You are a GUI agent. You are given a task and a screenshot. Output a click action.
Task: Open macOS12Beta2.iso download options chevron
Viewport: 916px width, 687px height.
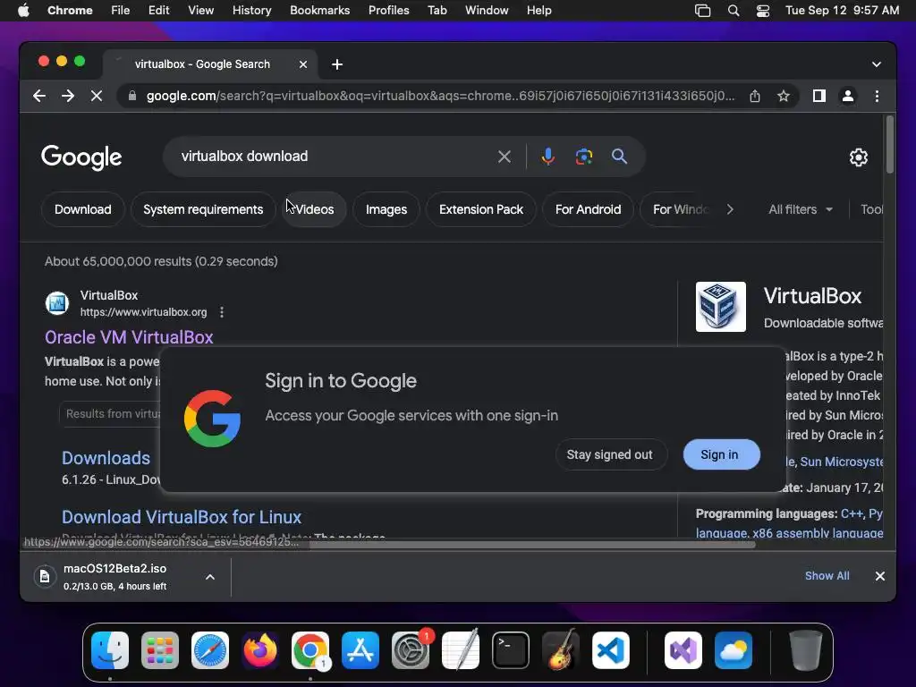point(209,577)
